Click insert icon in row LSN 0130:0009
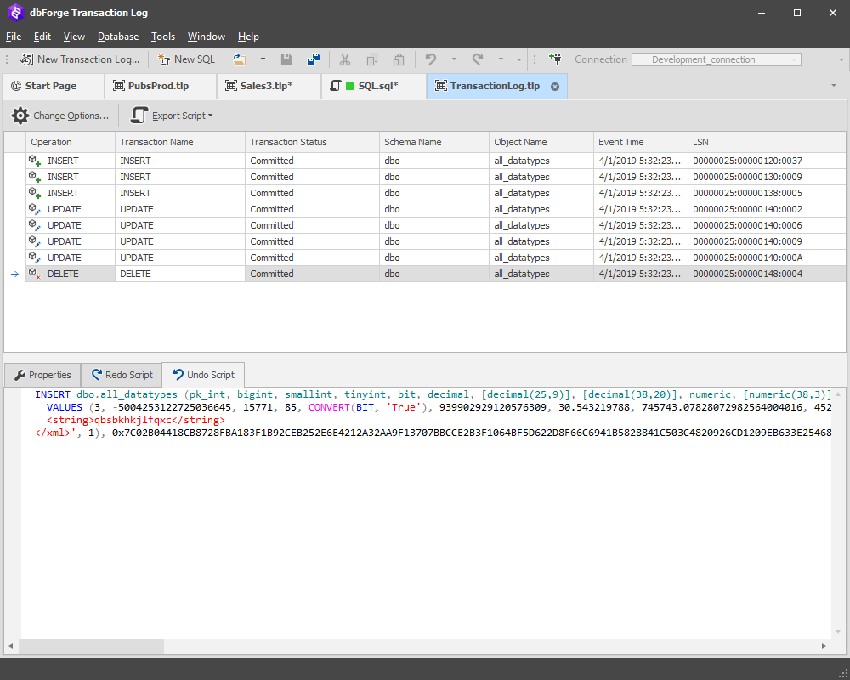Image resolution: width=850 pixels, height=680 pixels. (x=35, y=177)
